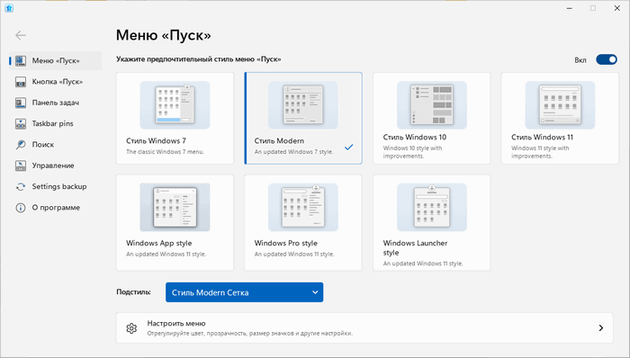
Task: Click the Windows Pro style title text
Action: point(285,243)
